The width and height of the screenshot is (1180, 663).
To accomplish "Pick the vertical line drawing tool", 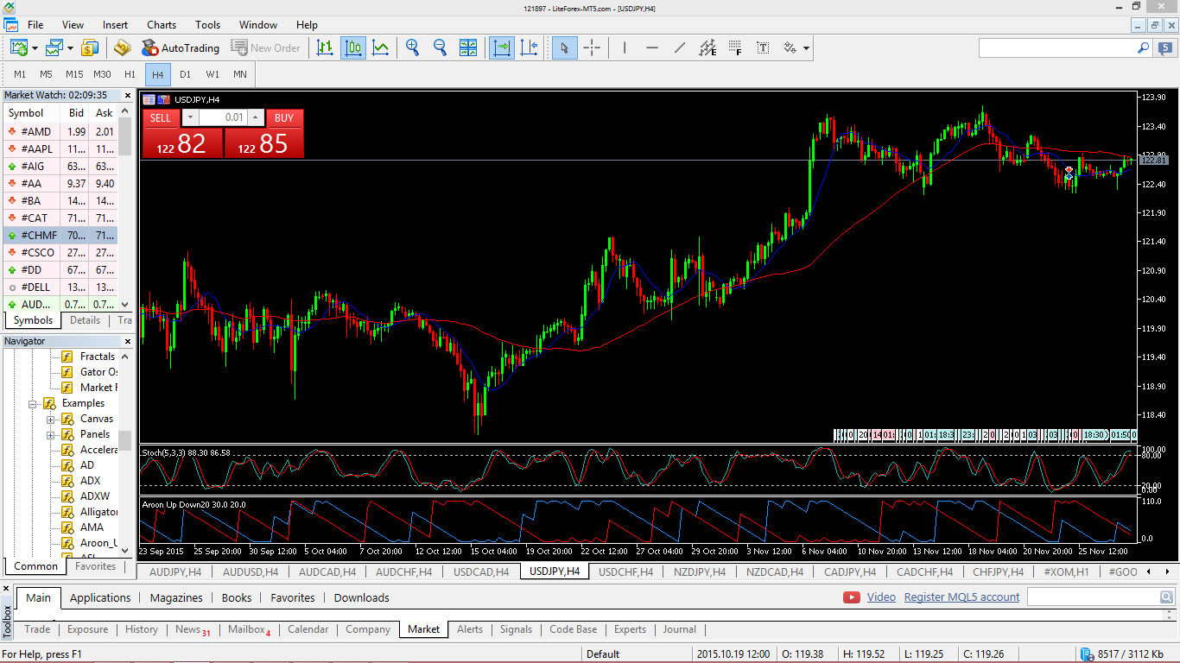I will [625, 48].
